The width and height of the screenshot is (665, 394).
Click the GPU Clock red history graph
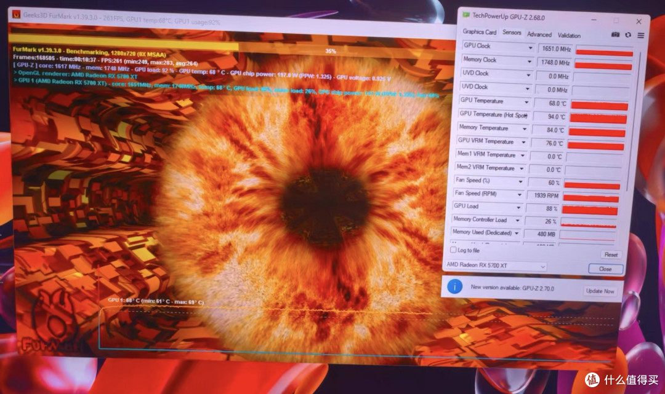tap(605, 52)
